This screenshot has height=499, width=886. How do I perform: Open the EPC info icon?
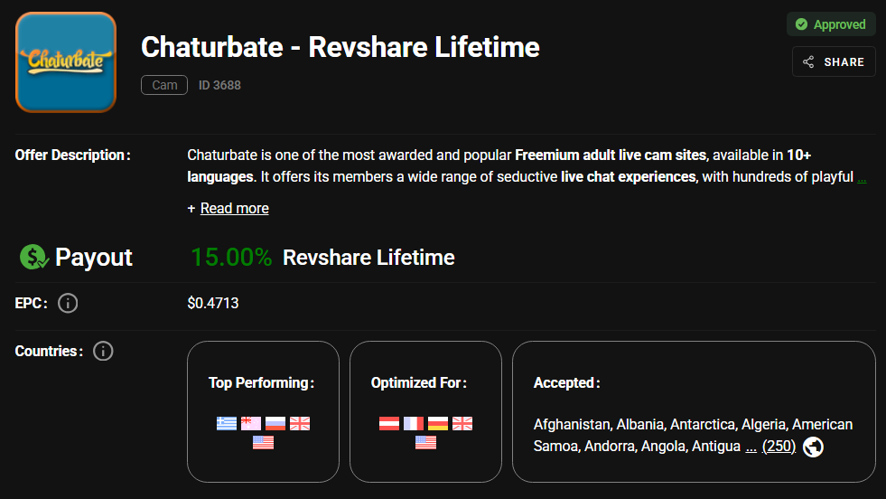(68, 303)
